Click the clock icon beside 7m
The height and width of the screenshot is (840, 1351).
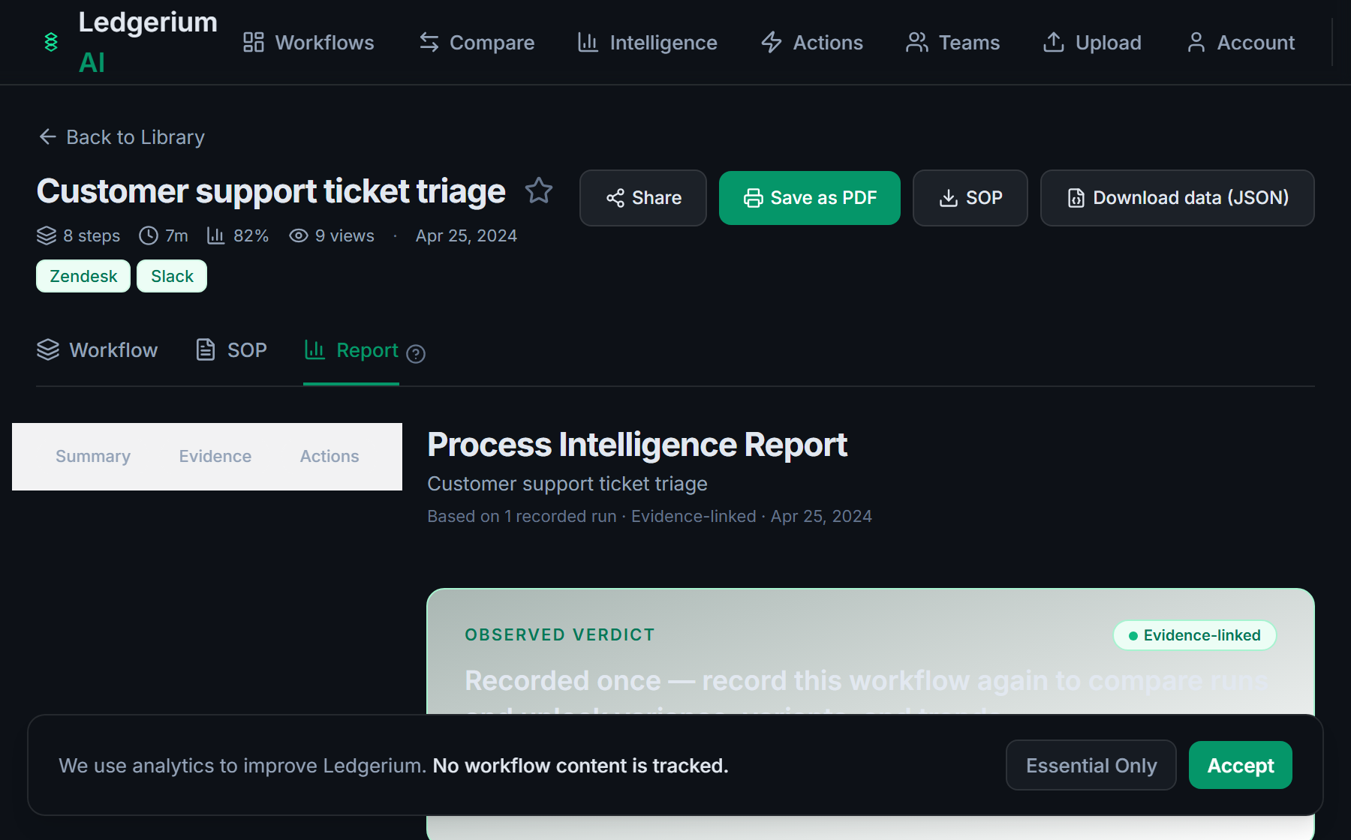(149, 236)
